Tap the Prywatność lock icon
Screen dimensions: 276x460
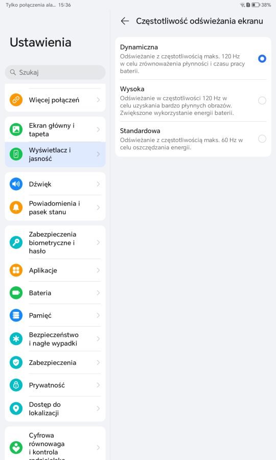pyautogui.click(x=16, y=385)
